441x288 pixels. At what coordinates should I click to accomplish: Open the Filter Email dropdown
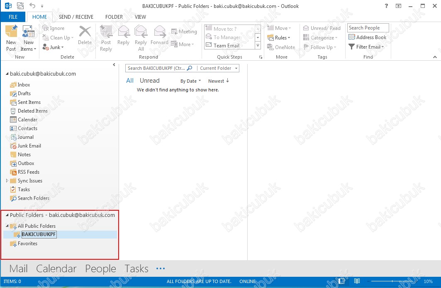pyautogui.click(x=366, y=47)
